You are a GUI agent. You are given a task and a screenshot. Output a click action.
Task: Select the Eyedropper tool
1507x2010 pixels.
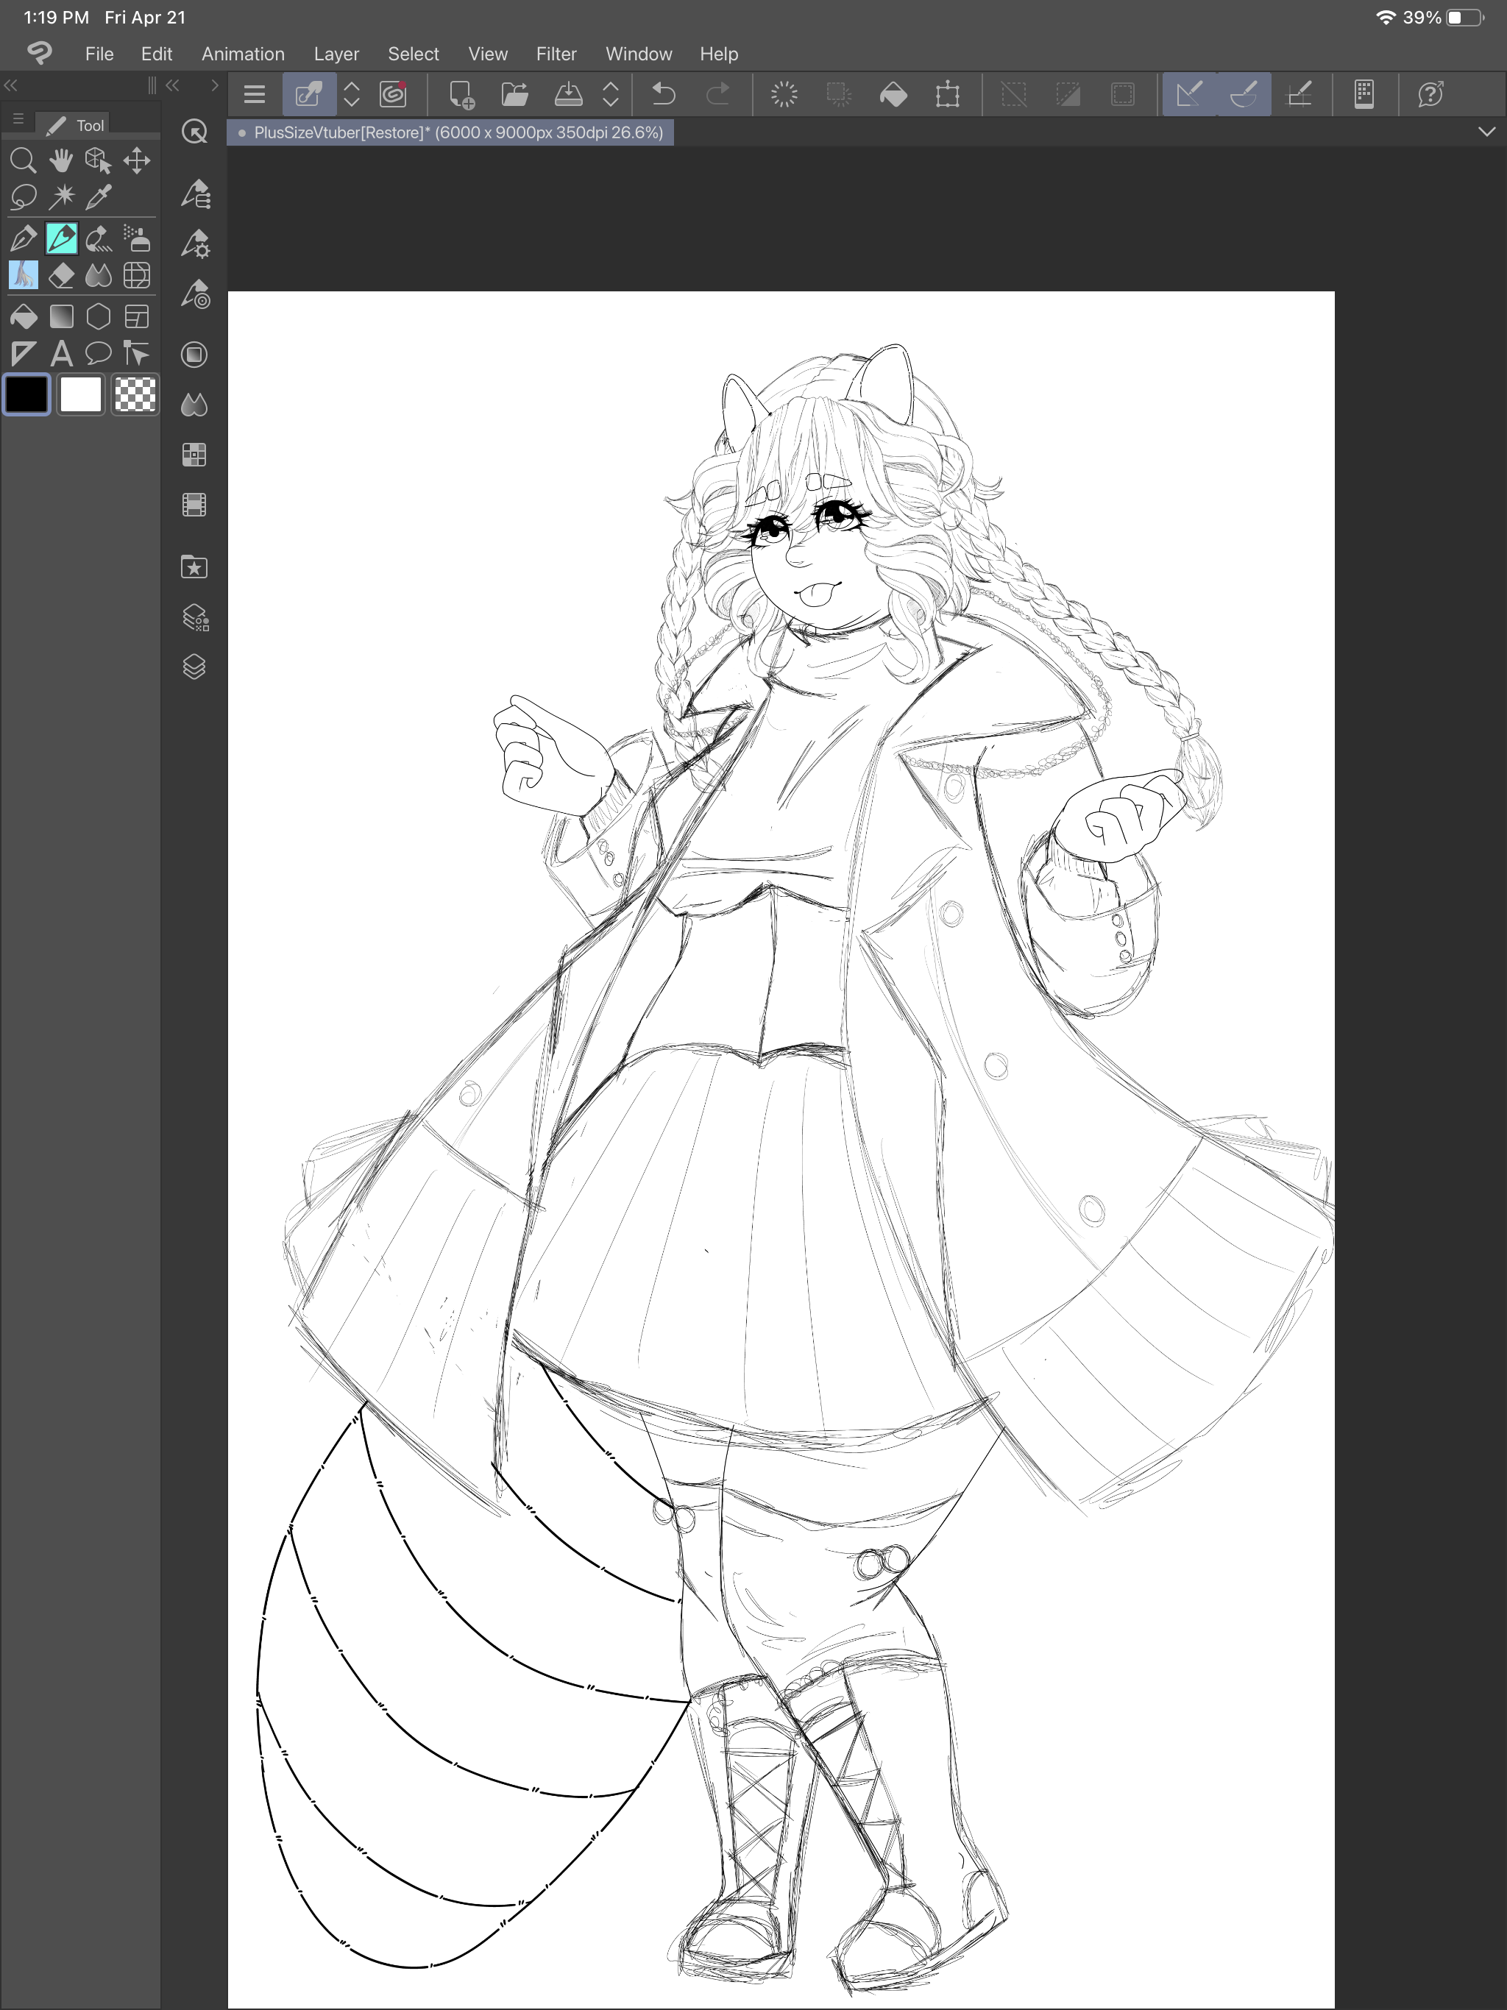[99, 196]
